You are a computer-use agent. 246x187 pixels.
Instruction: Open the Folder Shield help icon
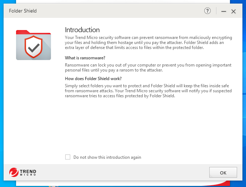[207, 11]
